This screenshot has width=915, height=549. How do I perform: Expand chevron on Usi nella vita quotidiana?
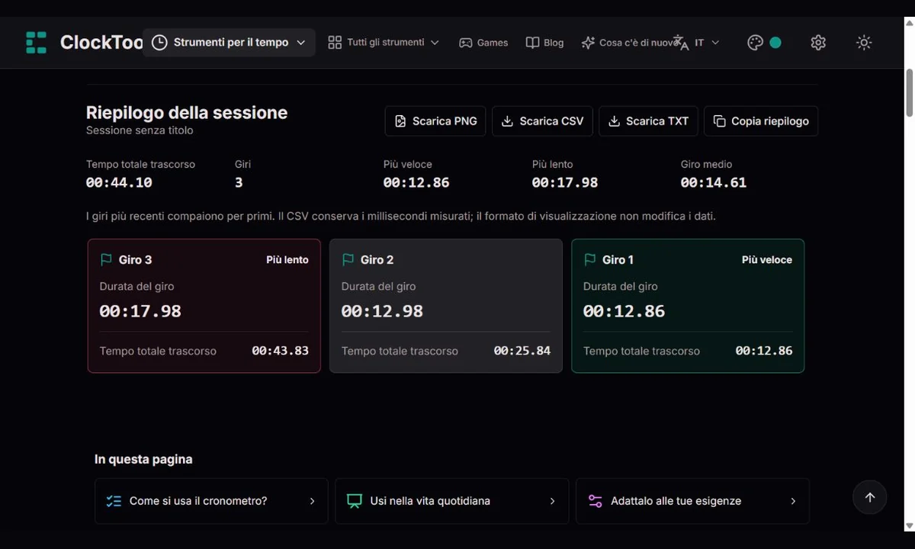point(553,501)
